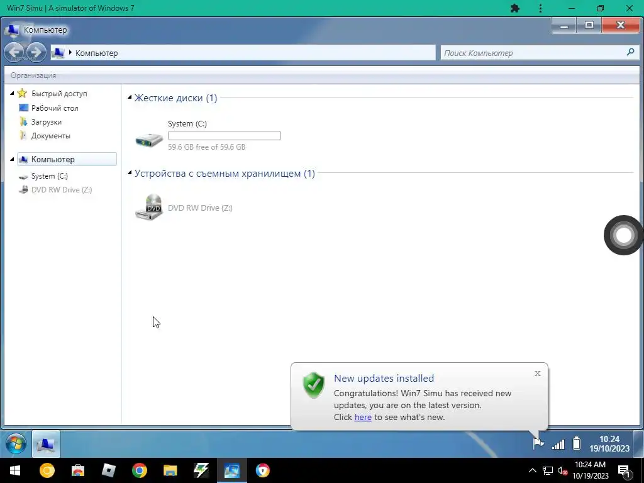Image resolution: width=644 pixels, height=483 pixels.
Task: Click the network signal bars icon
Action: (x=558, y=444)
